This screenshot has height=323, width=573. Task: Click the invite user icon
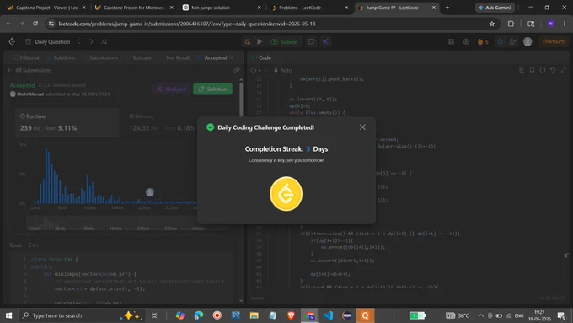pos(512,41)
